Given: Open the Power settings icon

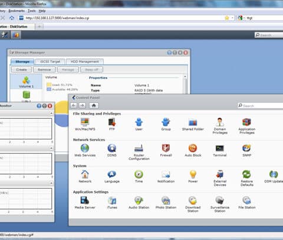Looking at the screenshot, I should pos(193,176).
